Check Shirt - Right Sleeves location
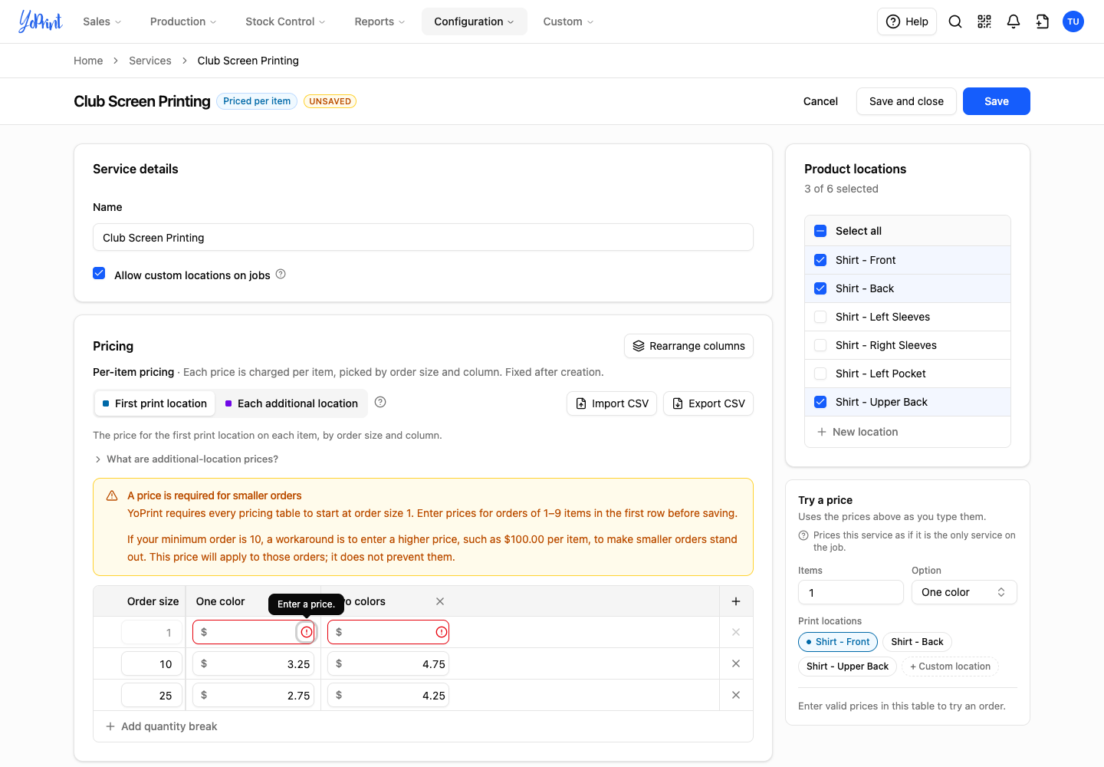 click(820, 345)
